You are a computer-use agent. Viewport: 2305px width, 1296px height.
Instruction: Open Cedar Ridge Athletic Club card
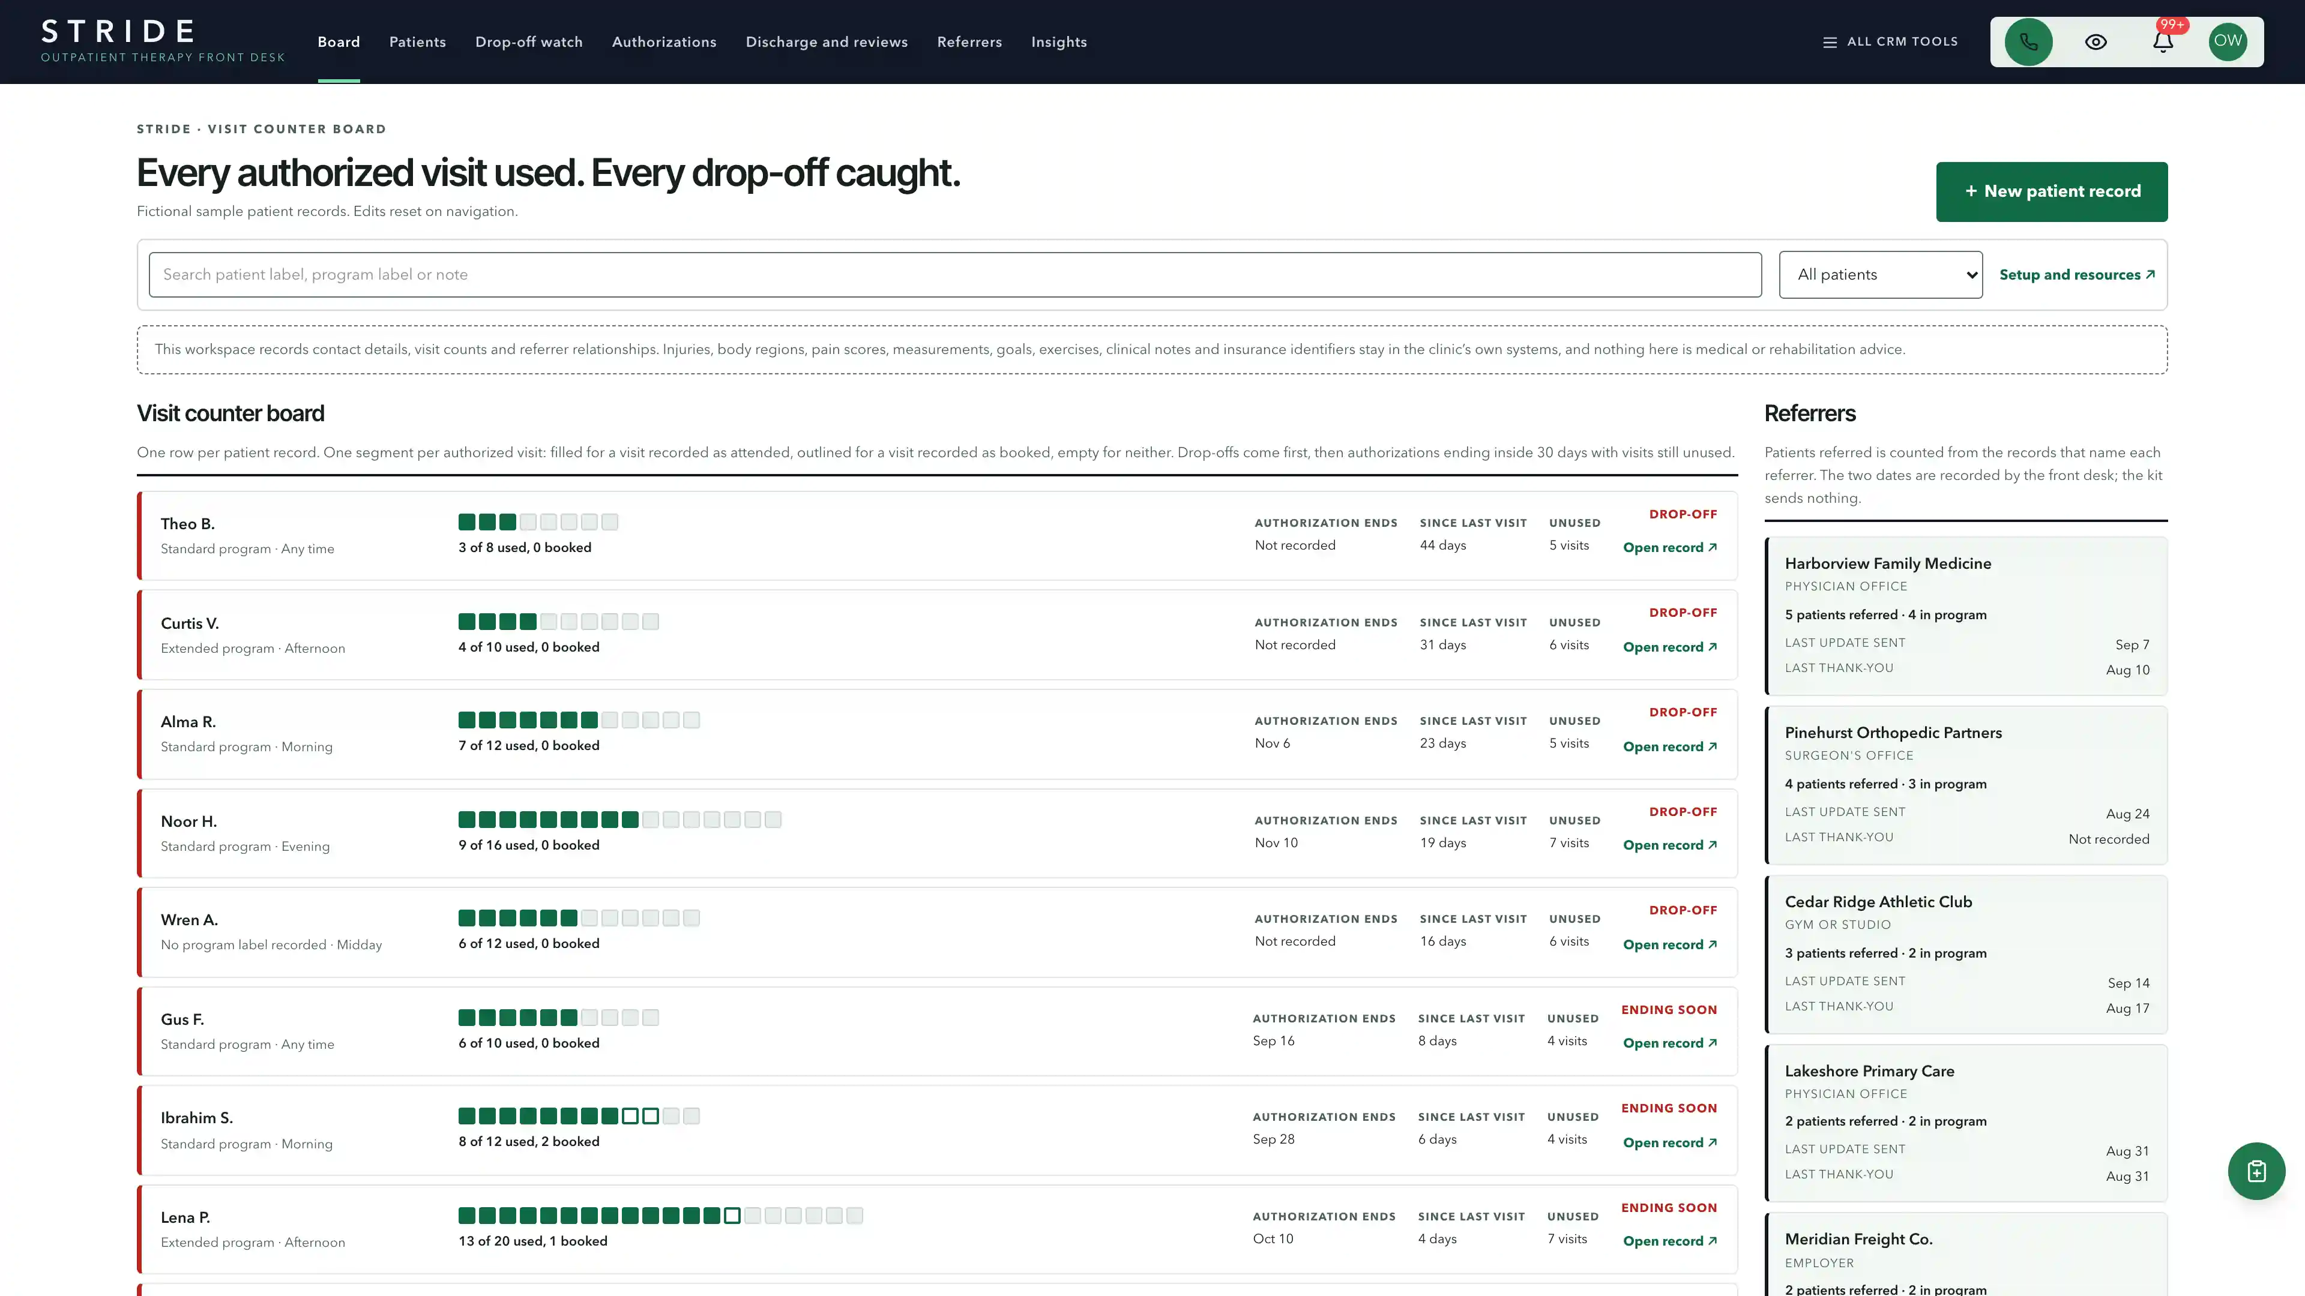(x=1966, y=953)
